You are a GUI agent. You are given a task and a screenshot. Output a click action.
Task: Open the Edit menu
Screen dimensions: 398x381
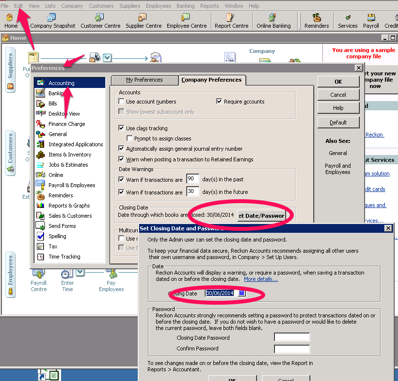click(x=18, y=6)
